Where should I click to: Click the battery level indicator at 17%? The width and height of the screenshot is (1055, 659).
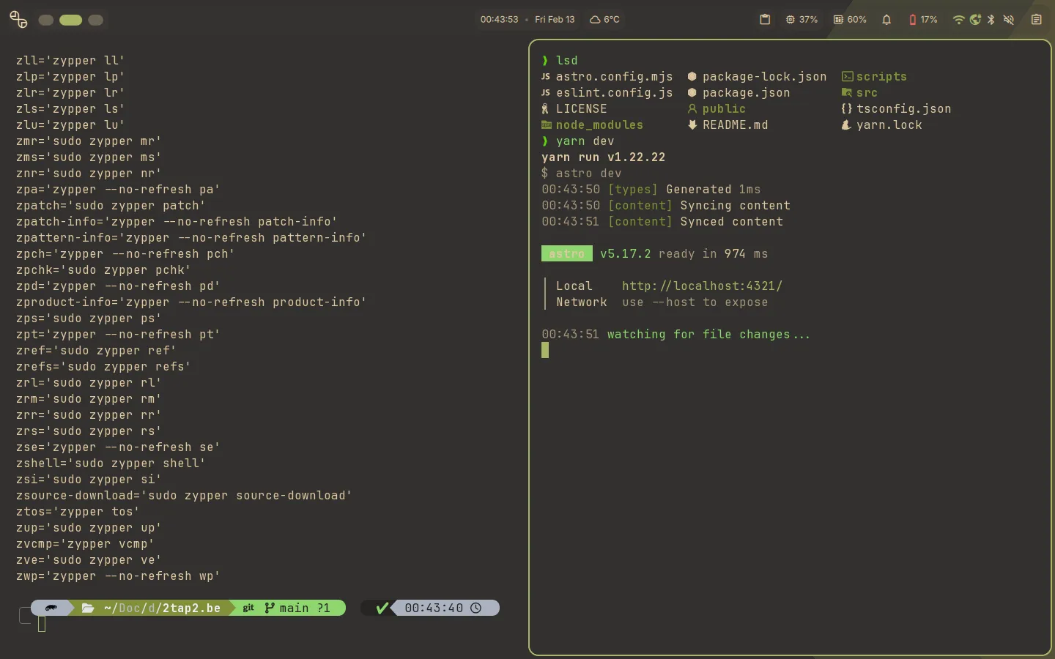click(922, 20)
